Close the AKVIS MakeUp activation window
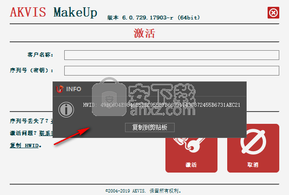289x195 pixels. 273,13
